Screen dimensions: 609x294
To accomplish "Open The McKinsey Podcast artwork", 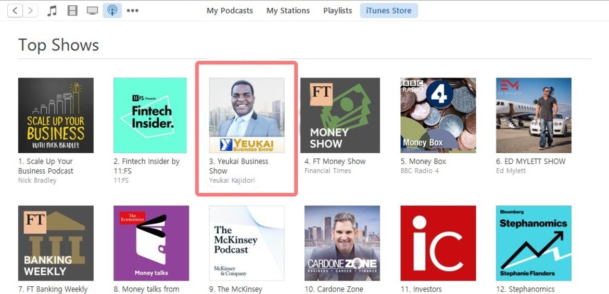I will click(x=247, y=243).
